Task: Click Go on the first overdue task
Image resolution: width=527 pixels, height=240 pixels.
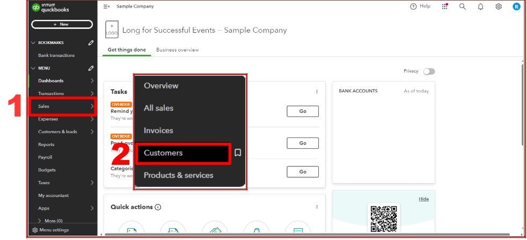Action: click(303, 111)
